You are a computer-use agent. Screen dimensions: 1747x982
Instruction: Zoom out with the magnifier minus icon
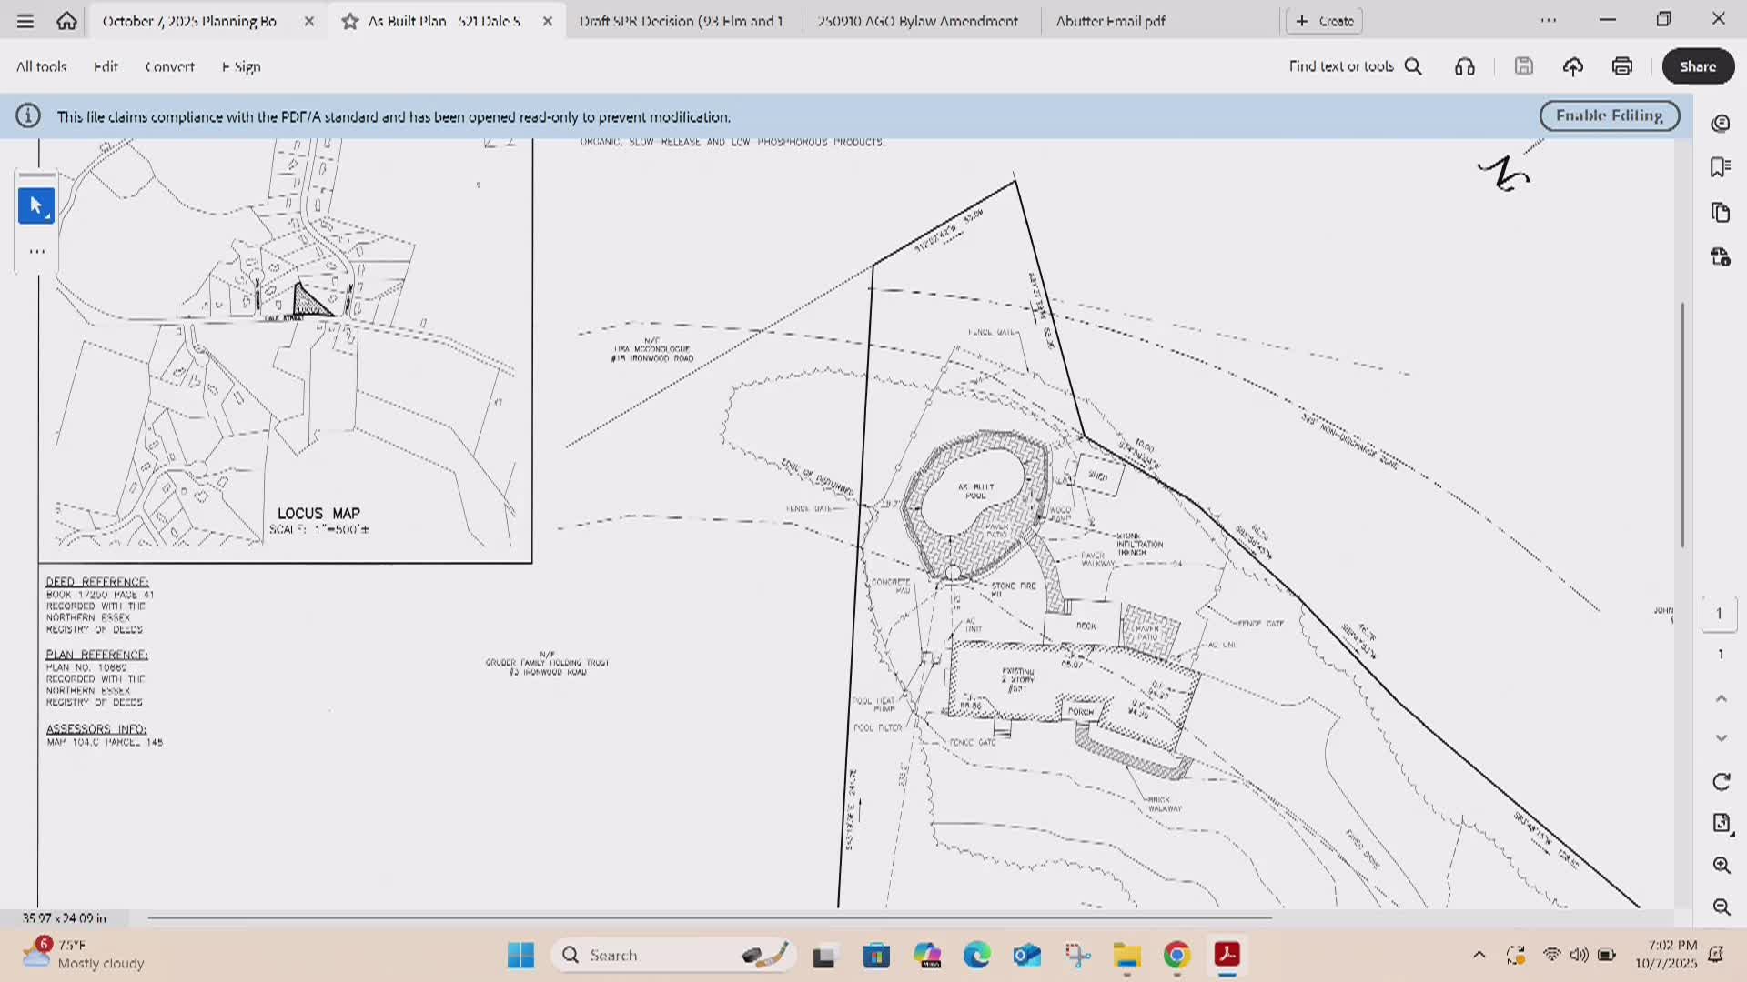[x=1721, y=907]
